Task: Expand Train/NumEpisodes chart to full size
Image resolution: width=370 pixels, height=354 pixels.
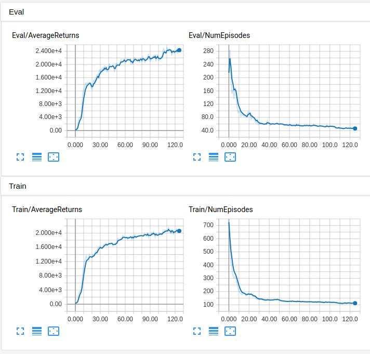Action: click(x=197, y=331)
